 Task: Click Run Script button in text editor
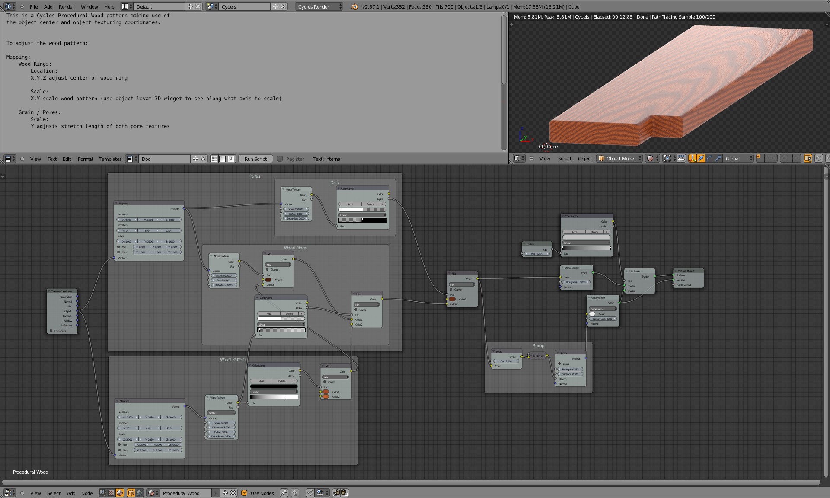click(255, 158)
